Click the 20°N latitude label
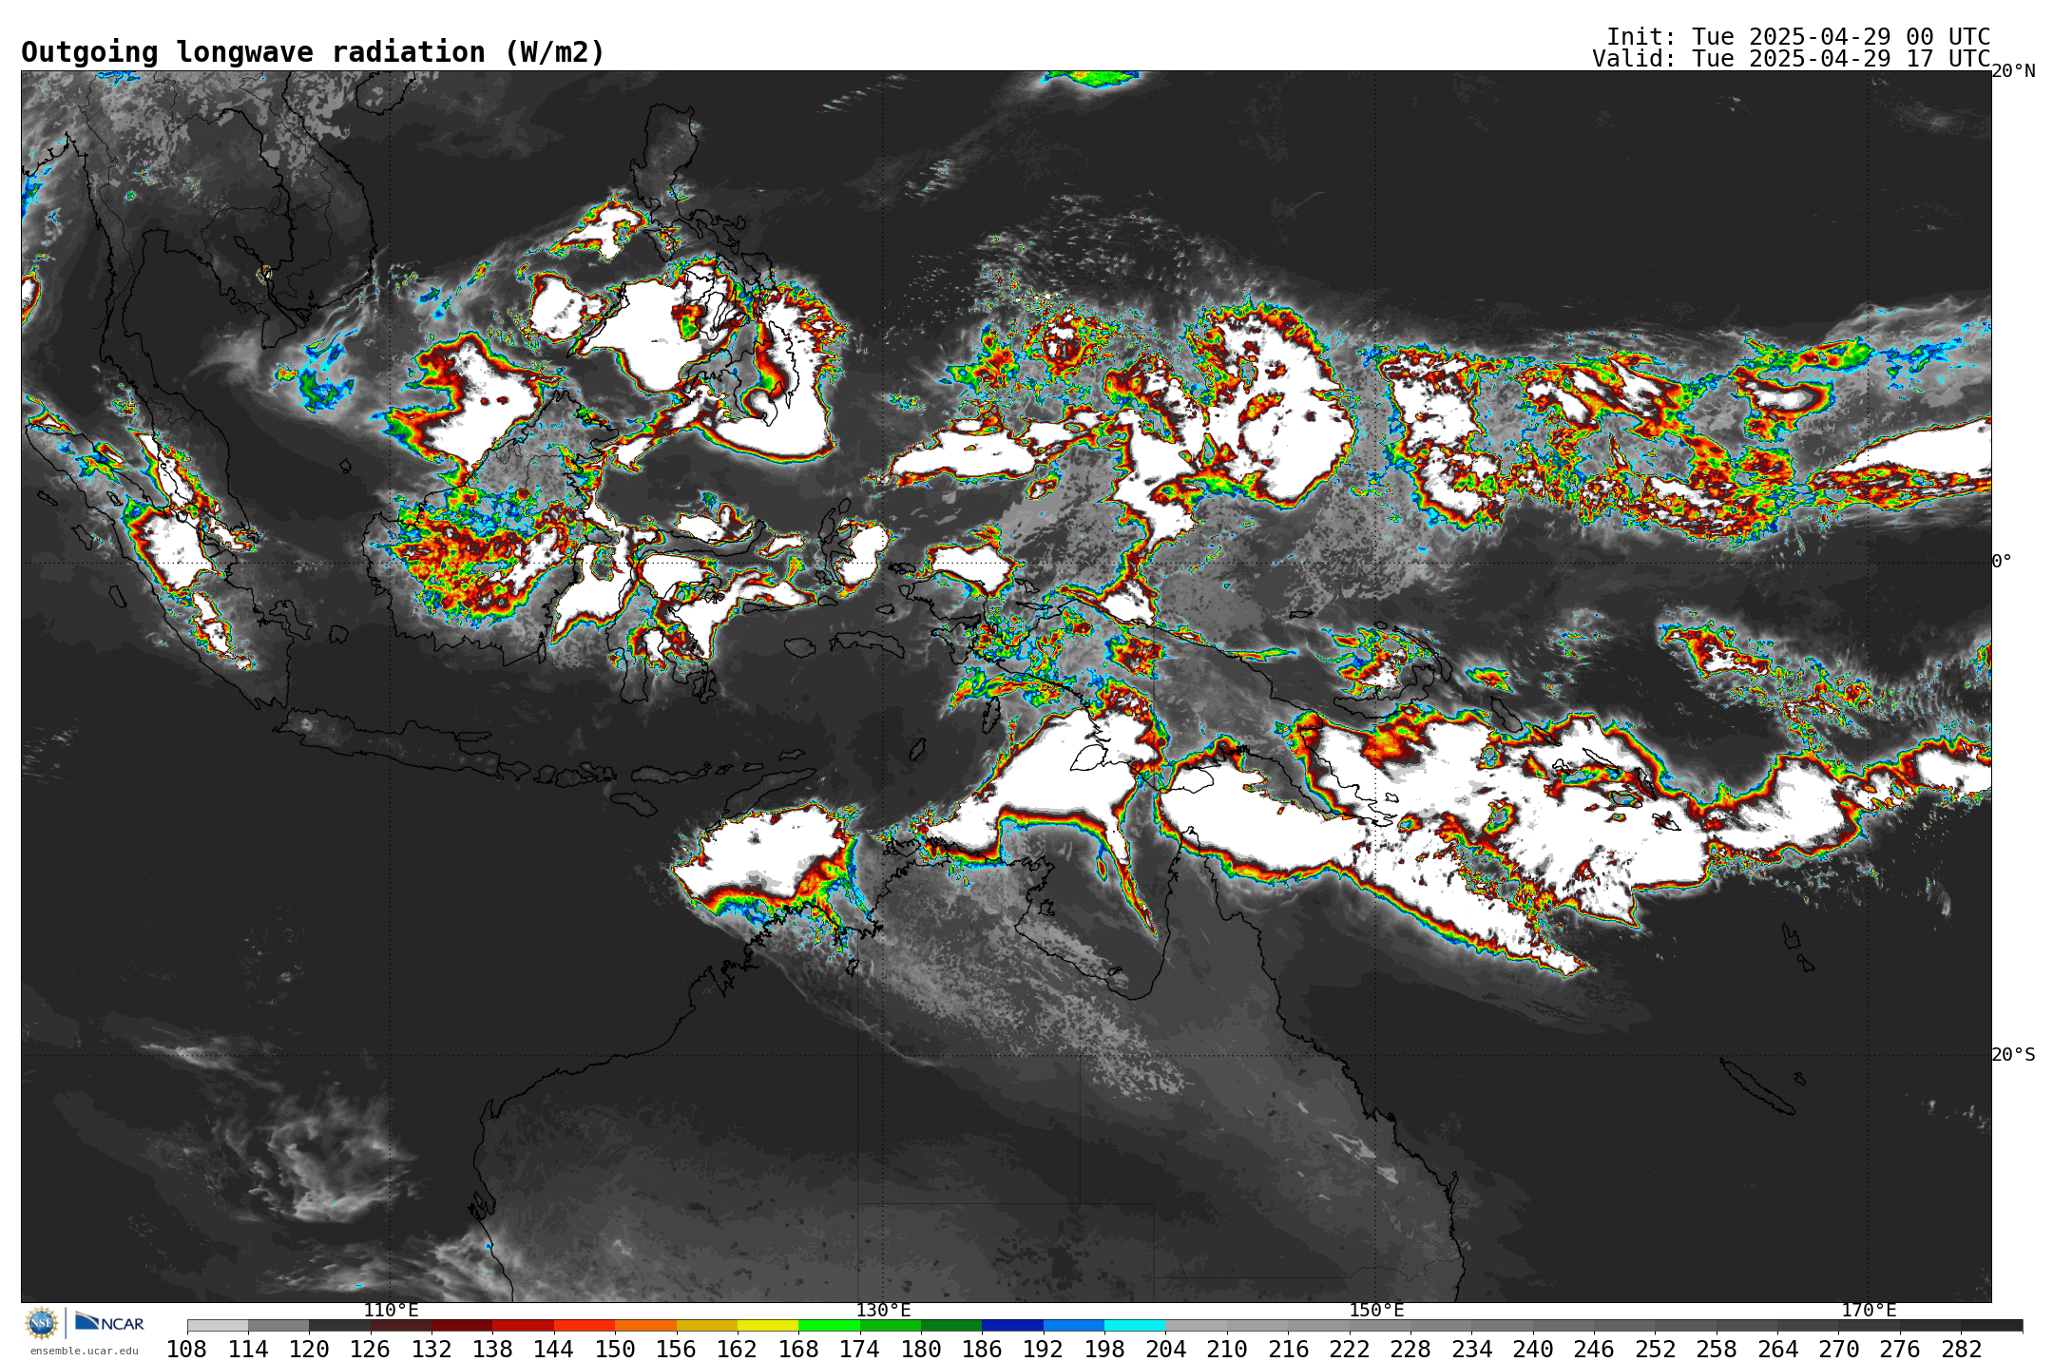This screenshot has height=1362, width=2053. click(2013, 71)
